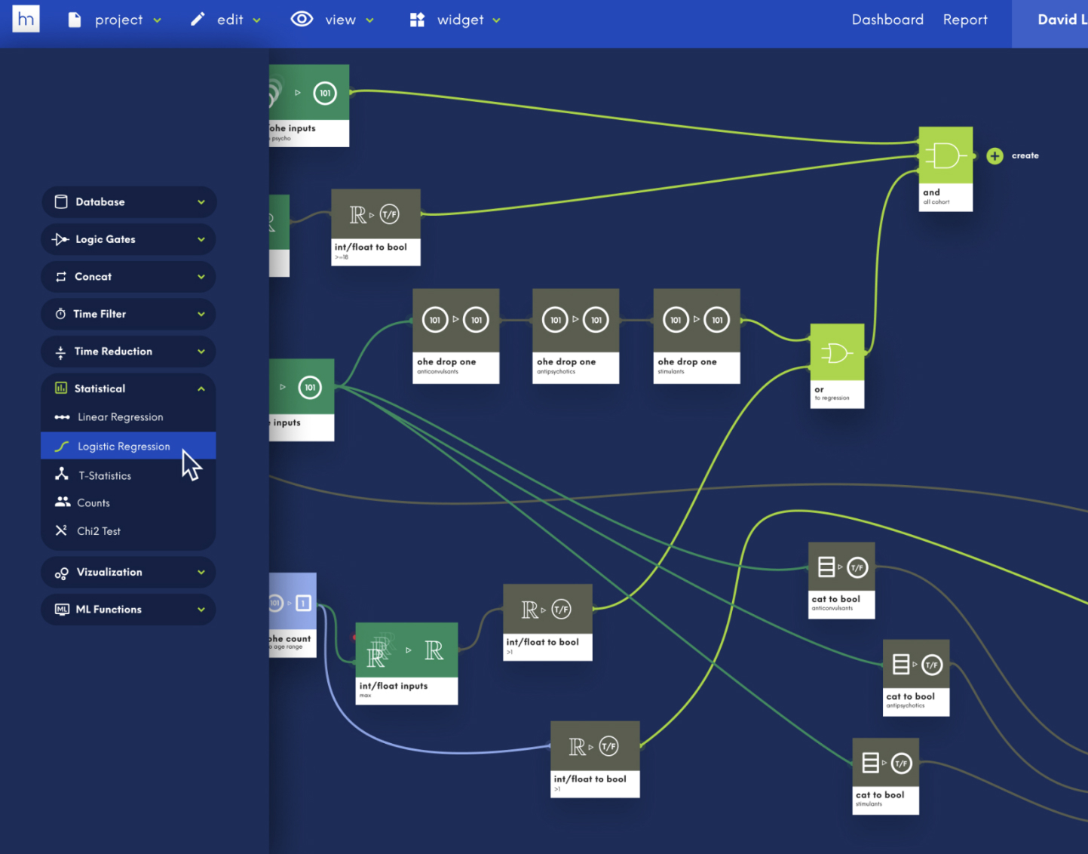The height and width of the screenshot is (854, 1088).
Task: Click the Vizualization icon
Action: (62, 573)
